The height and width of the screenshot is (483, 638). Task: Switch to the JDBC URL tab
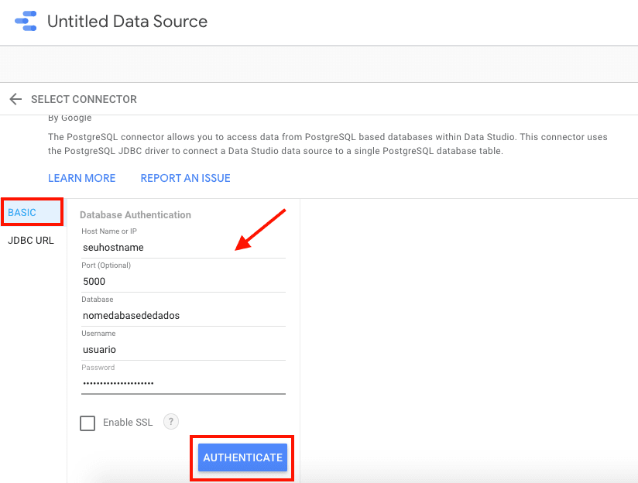tap(31, 240)
